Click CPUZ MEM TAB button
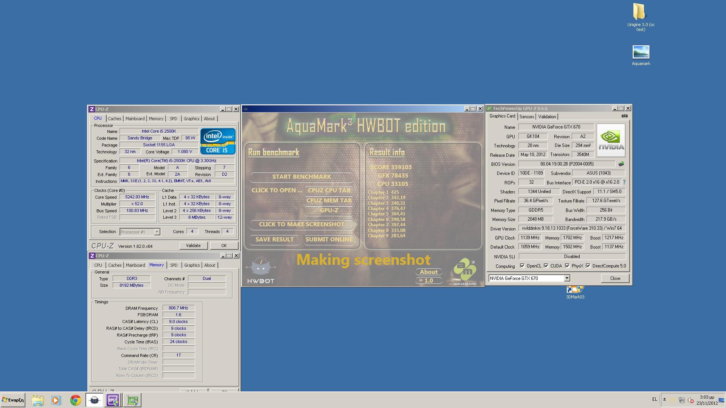Screen dimensions: 726x408 [x=329, y=201]
